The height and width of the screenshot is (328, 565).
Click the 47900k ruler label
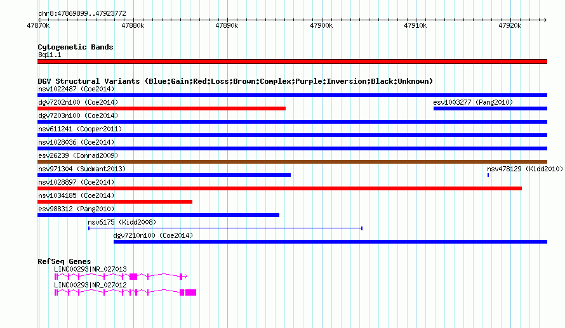tap(321, 25)
